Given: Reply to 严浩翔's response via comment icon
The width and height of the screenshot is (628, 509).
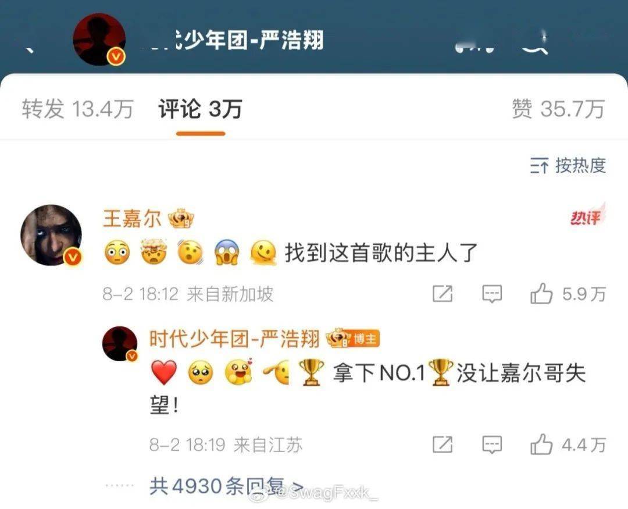Looking at the screenshot, I should [492, 444].
